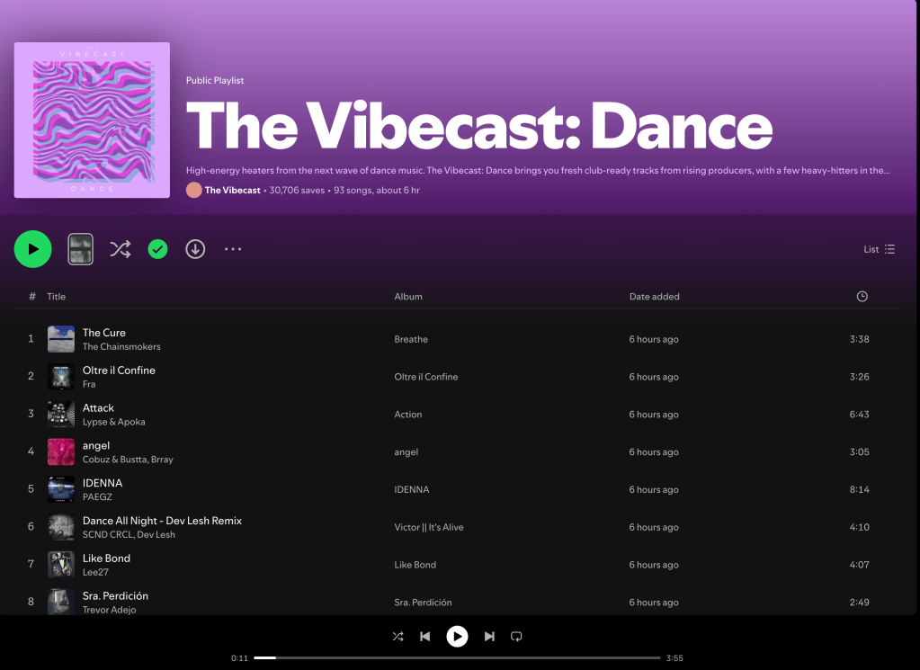Click the 3:55 total time label
Viewport: 920px width, 670px height.
coord(674,657)
